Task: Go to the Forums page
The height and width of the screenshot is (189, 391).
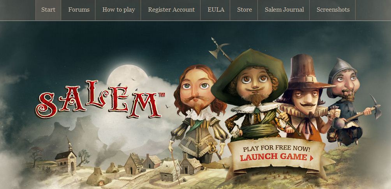Action: click(79, 10)
